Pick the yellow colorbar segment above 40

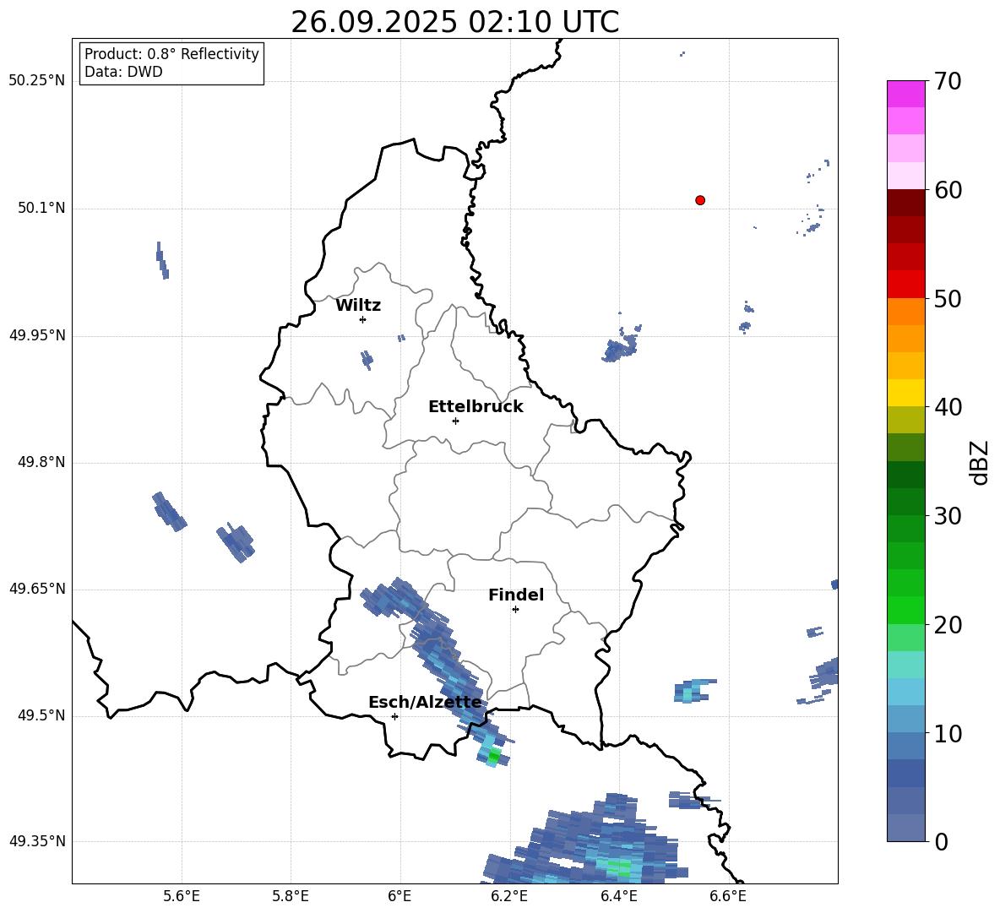905,393
